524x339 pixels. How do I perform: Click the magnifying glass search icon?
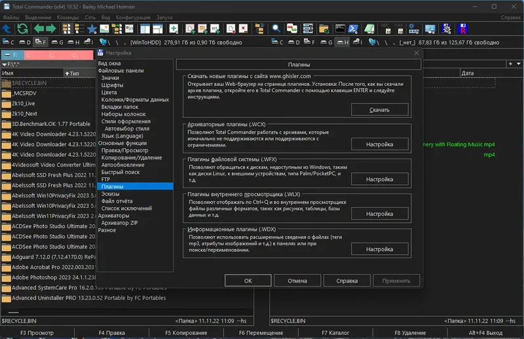click(x=276, y=28)
